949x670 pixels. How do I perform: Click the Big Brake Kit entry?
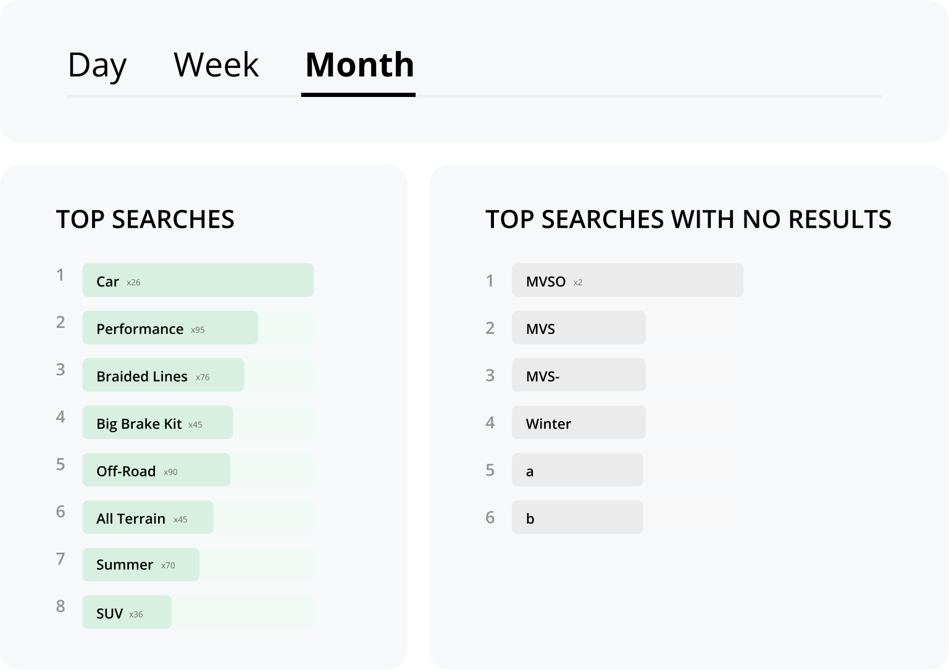[x=139, y=424]
